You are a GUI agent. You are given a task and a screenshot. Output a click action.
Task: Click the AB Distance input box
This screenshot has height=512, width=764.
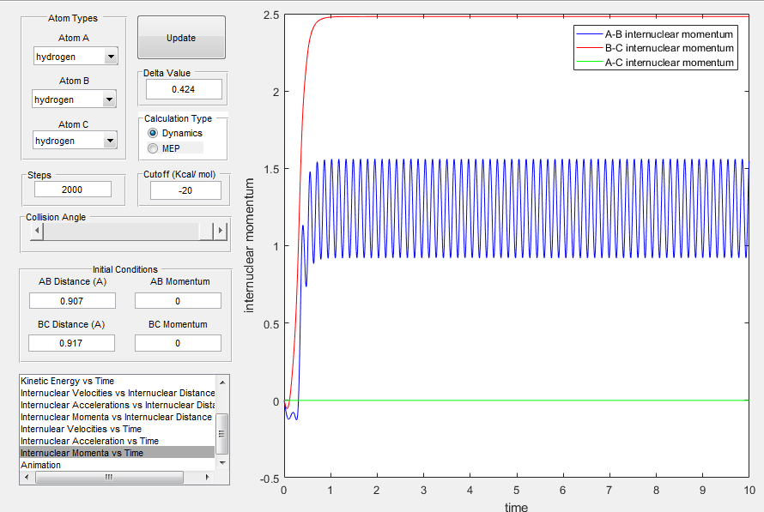72,300
